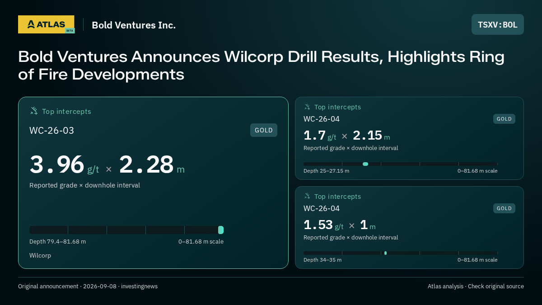
Task: Click the 2.15 m interval value
Action: 371,136
